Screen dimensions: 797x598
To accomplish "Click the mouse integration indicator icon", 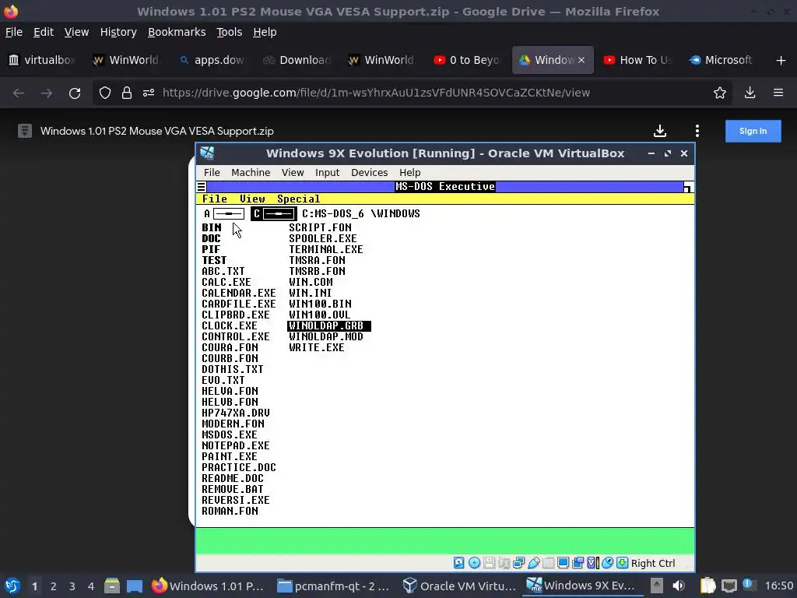I will click(607, 562).
